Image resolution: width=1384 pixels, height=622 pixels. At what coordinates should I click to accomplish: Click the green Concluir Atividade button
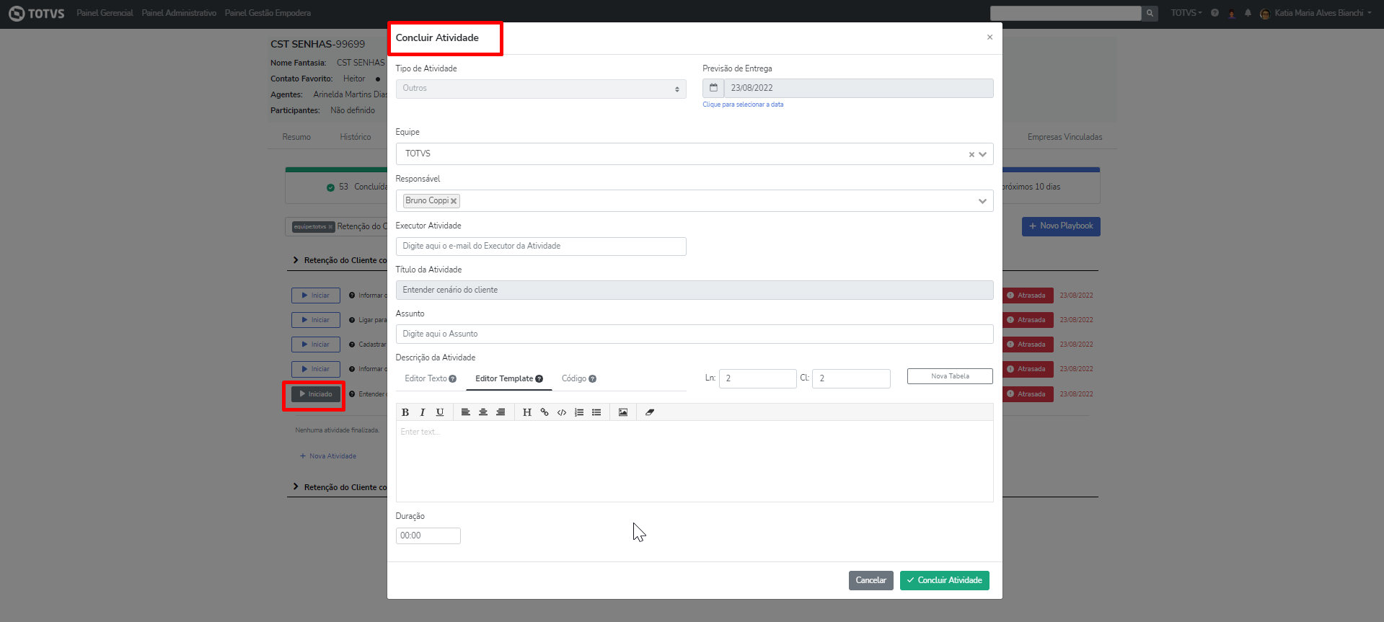point(944,580)
